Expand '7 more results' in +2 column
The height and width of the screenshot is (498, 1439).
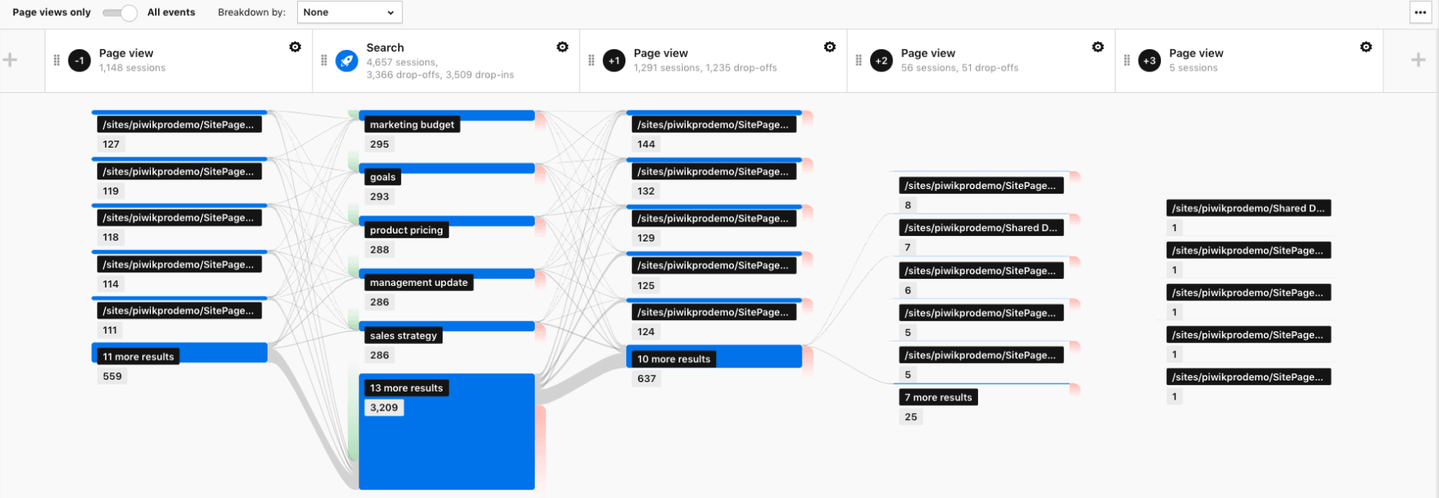coord(938,397)
